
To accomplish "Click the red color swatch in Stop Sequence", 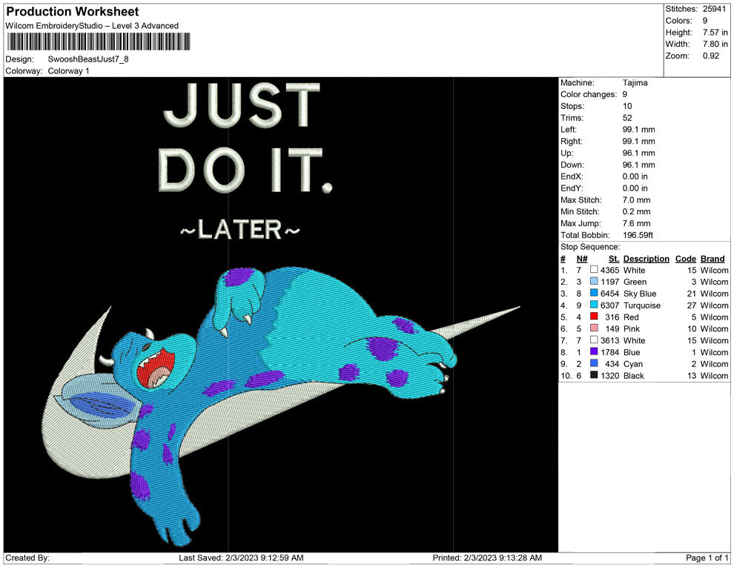I will 594,317.
